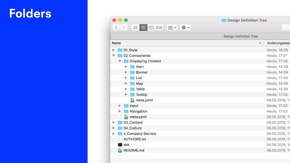
Task: Expand the 01_Style folder
Action: (x=114, y=50)
